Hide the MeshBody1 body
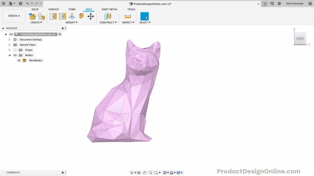 click(x=19, y=61)
